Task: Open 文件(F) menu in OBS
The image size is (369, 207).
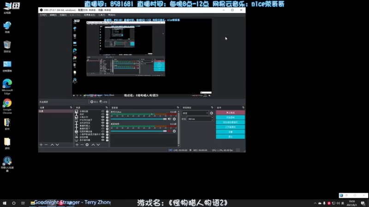Action: 43,15
